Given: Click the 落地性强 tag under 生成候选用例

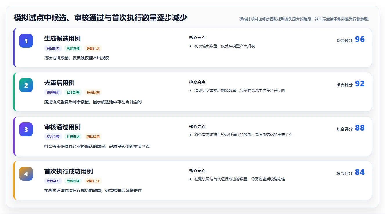Looking at the screenshot, I should [73, 48].
